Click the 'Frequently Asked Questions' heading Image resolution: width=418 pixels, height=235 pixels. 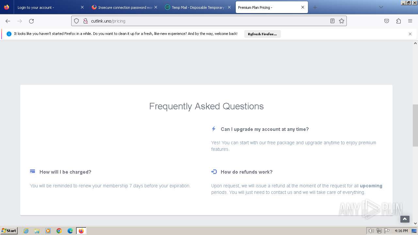206,106
